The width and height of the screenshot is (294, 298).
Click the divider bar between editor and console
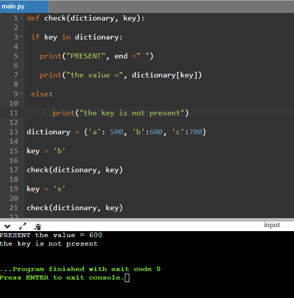tap(147, 220)
